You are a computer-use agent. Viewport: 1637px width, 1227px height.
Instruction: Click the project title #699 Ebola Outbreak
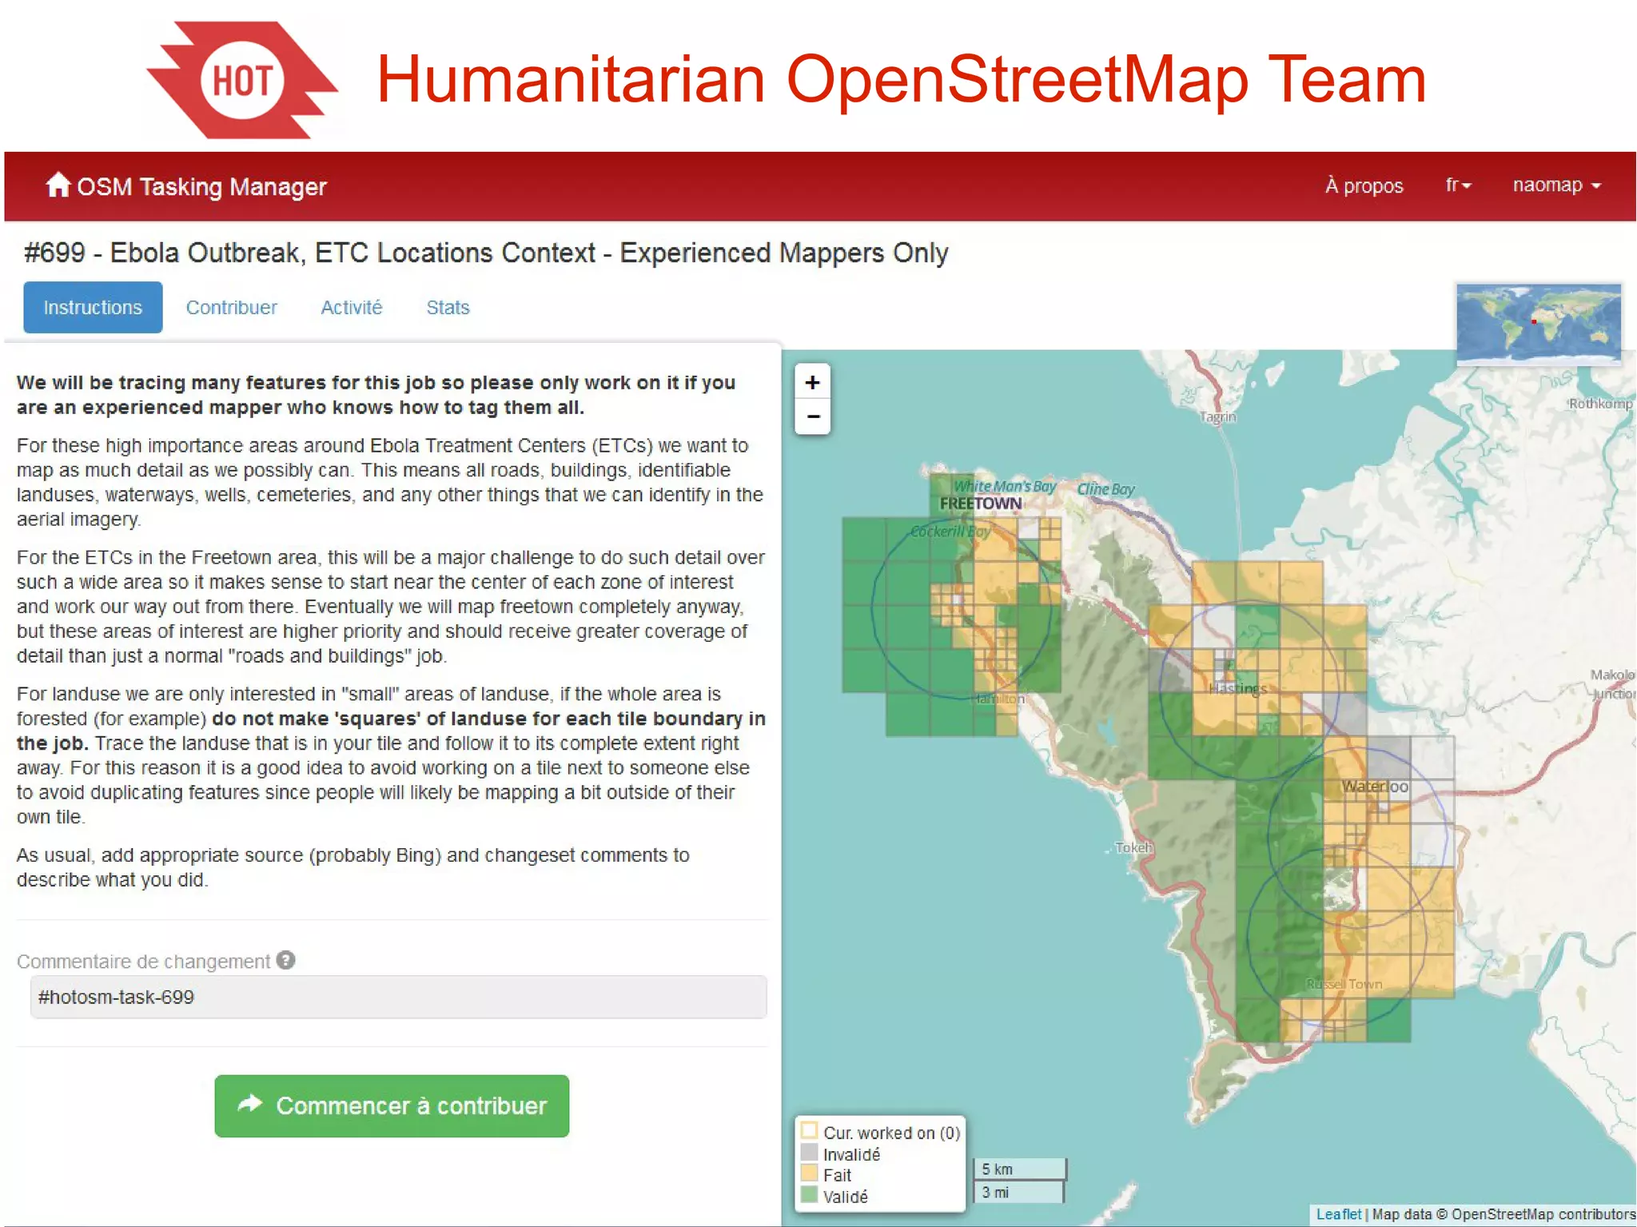pos(486,253)
